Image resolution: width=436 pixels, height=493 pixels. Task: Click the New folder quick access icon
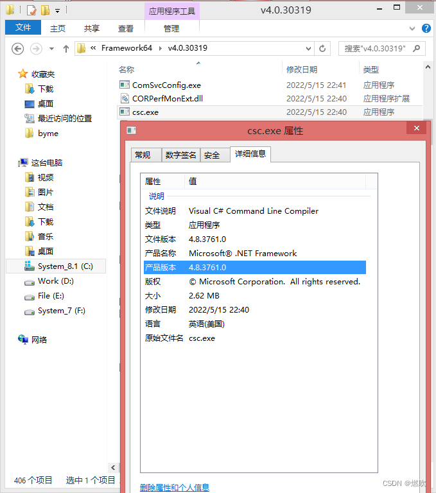click(x=46, y=10)
